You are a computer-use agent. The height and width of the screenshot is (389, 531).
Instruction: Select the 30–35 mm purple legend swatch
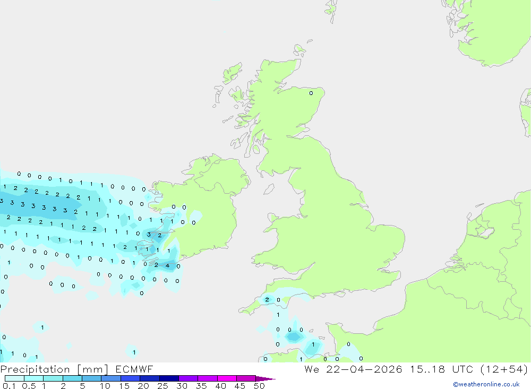[189, 378]
